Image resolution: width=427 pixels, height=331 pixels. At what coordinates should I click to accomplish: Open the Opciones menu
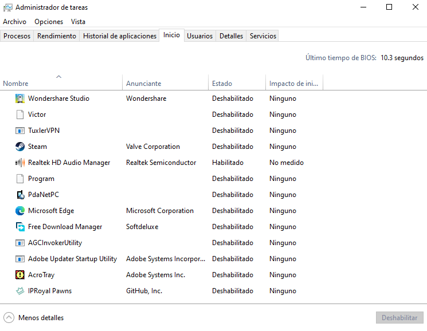coord(49,22)
